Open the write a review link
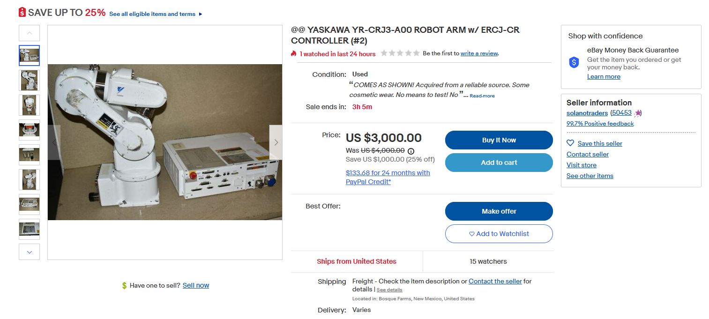The width and height of the screenshot is (709, 319). [x=479, y=53]
